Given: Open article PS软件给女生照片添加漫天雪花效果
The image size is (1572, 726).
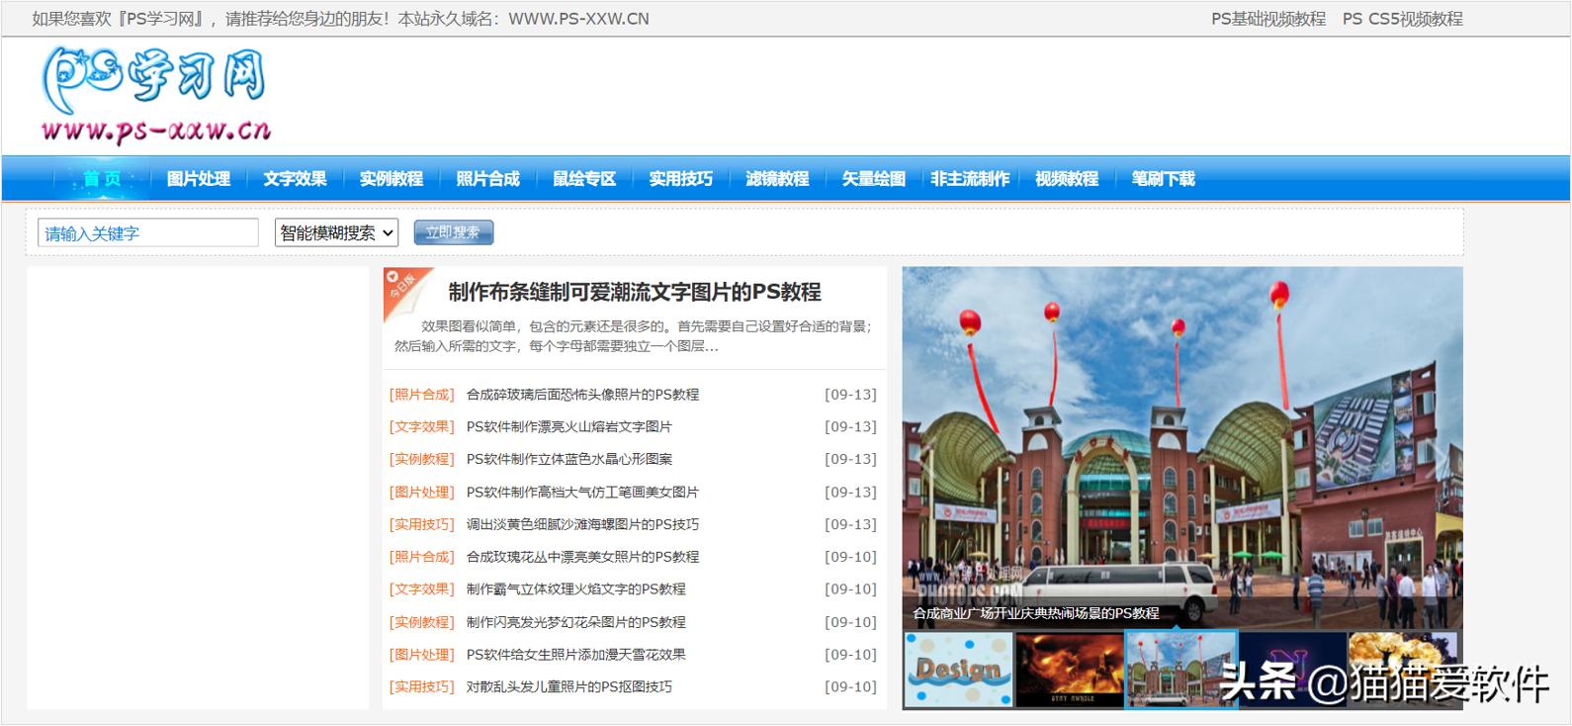Looking at the screenshot, I should tap(576, 655).
